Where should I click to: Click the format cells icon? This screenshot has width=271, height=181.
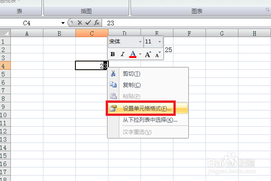pos(113,108)
